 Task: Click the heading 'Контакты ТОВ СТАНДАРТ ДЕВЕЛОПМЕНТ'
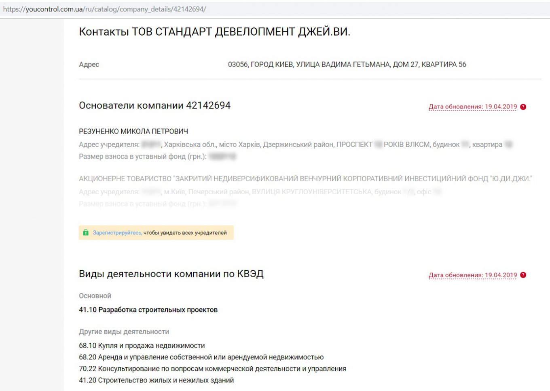[214, 32]
